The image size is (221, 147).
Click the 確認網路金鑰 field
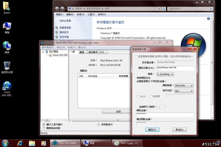(x=165, y=123)
